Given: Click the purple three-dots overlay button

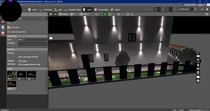Looking at the screenshot, I should click(10, 1).
